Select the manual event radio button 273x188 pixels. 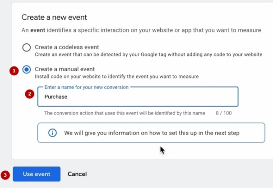[x=27, y=69]
